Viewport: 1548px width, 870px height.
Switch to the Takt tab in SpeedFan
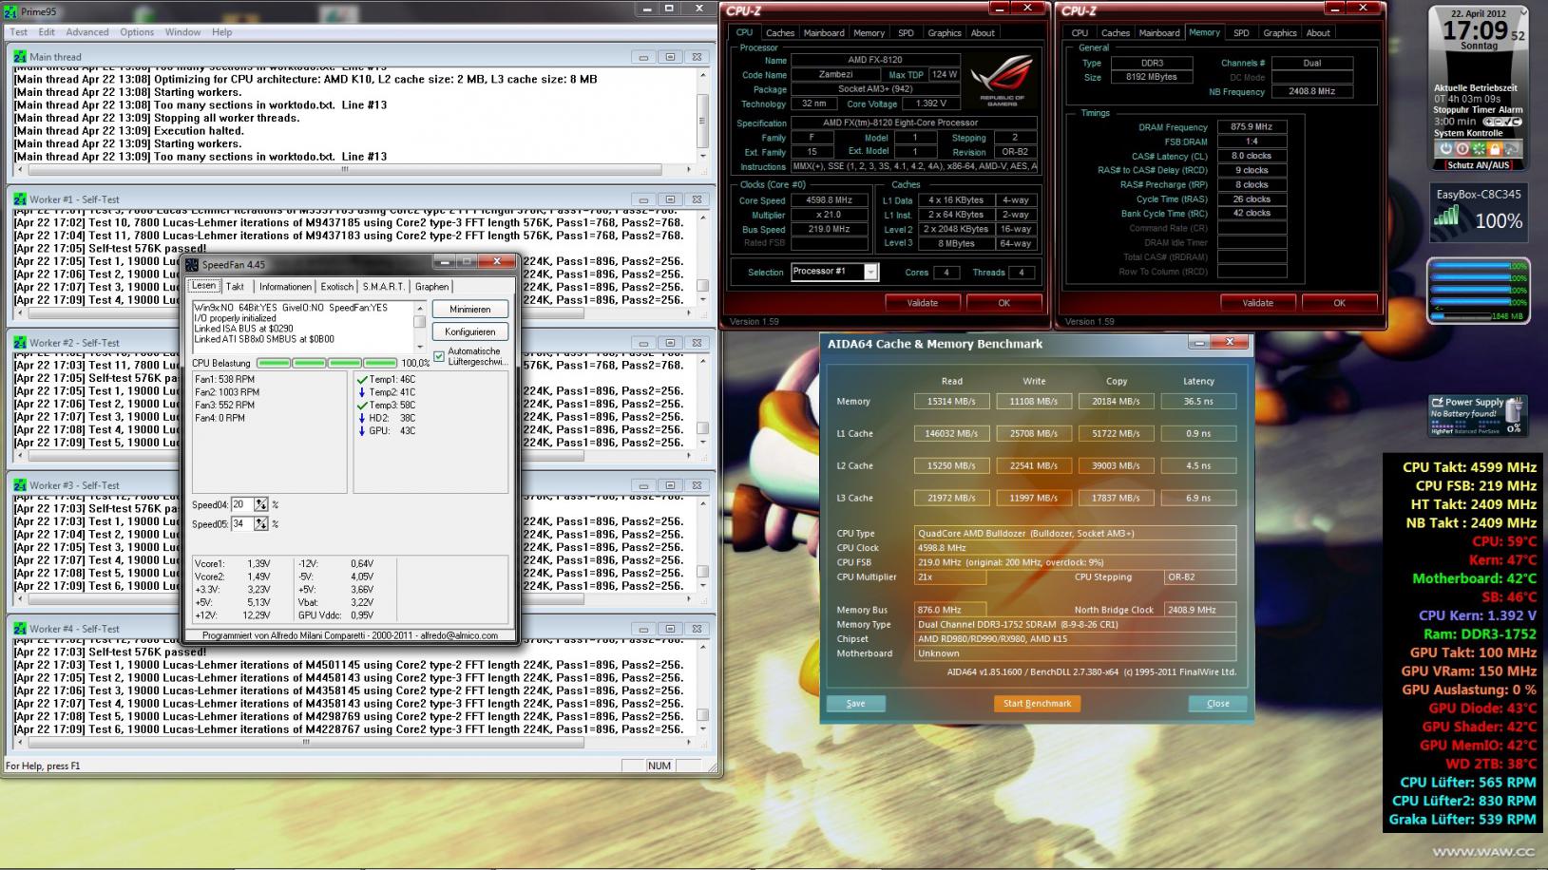click(x=236, y=287)
